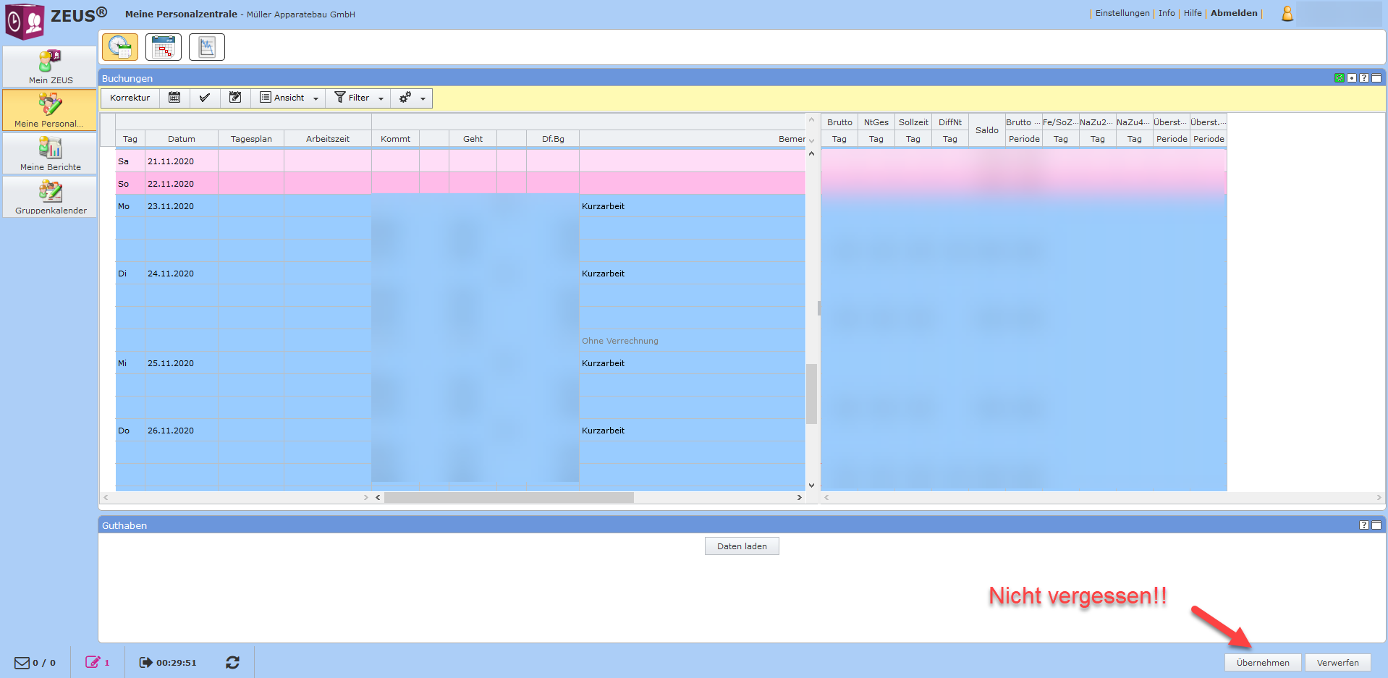This screenshot has height=678, width=1388.
Task: Click the pink pending edits icon
Action: coord(93,662)
